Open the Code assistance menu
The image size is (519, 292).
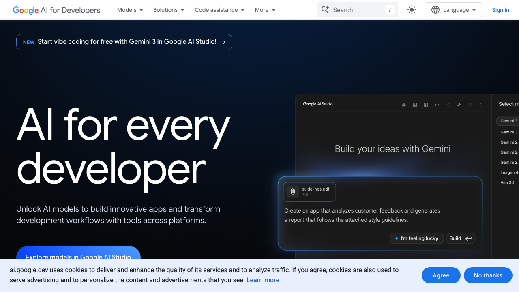[219, 10]
